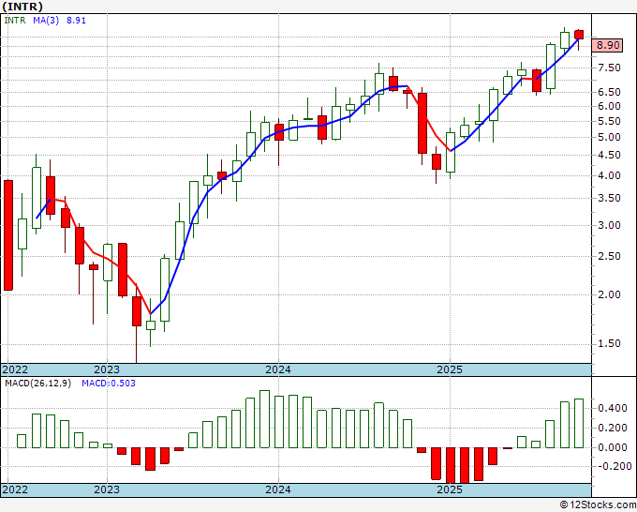
Task: Click the 1.50 price axis label
Action: (609, 343)
